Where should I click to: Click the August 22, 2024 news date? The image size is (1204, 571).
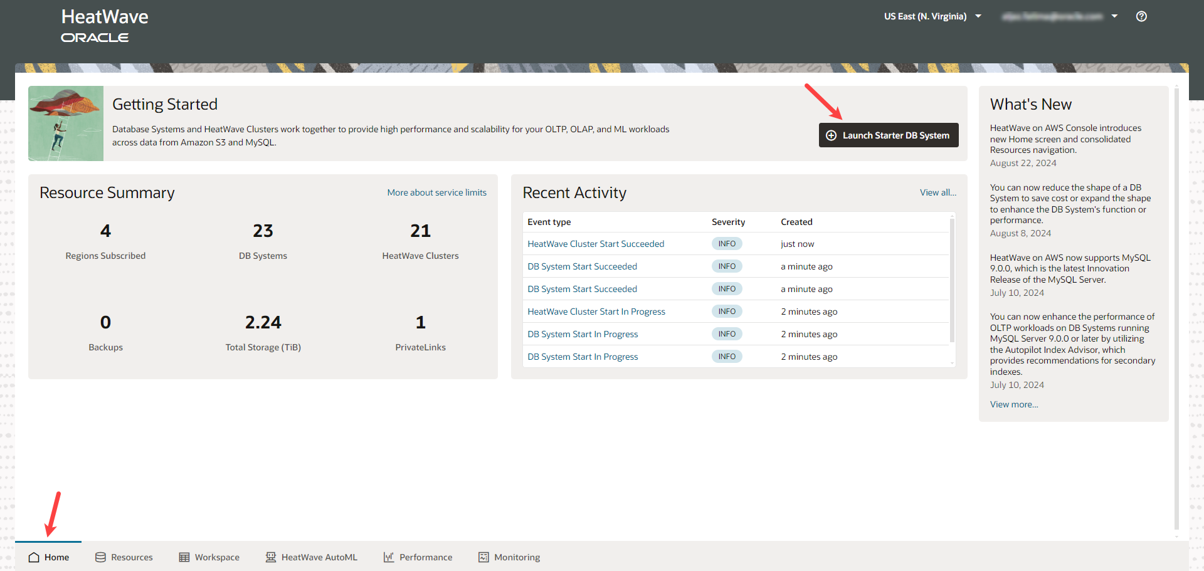(x=1023, y=163)
